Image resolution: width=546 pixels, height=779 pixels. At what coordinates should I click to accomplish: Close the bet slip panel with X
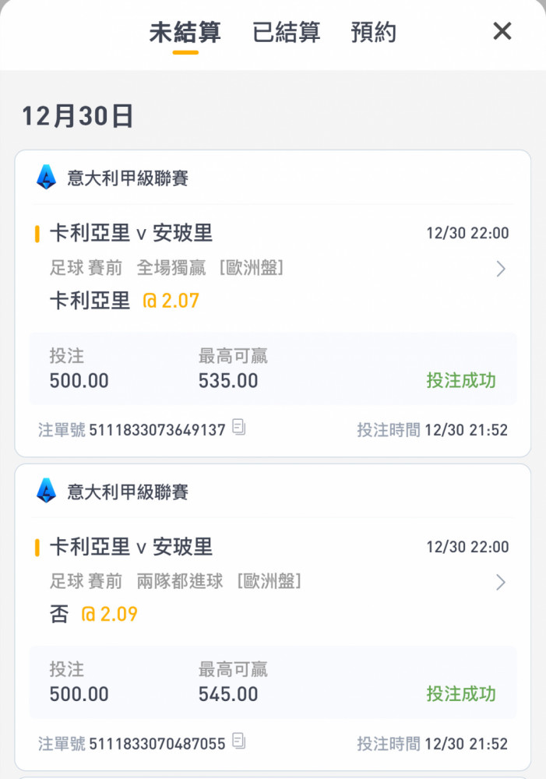point(502,32)
